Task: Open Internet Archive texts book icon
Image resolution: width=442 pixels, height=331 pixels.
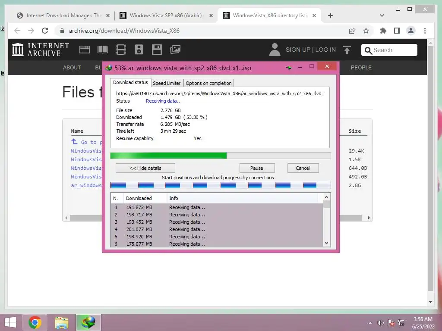Action: [x=103, y=50]
